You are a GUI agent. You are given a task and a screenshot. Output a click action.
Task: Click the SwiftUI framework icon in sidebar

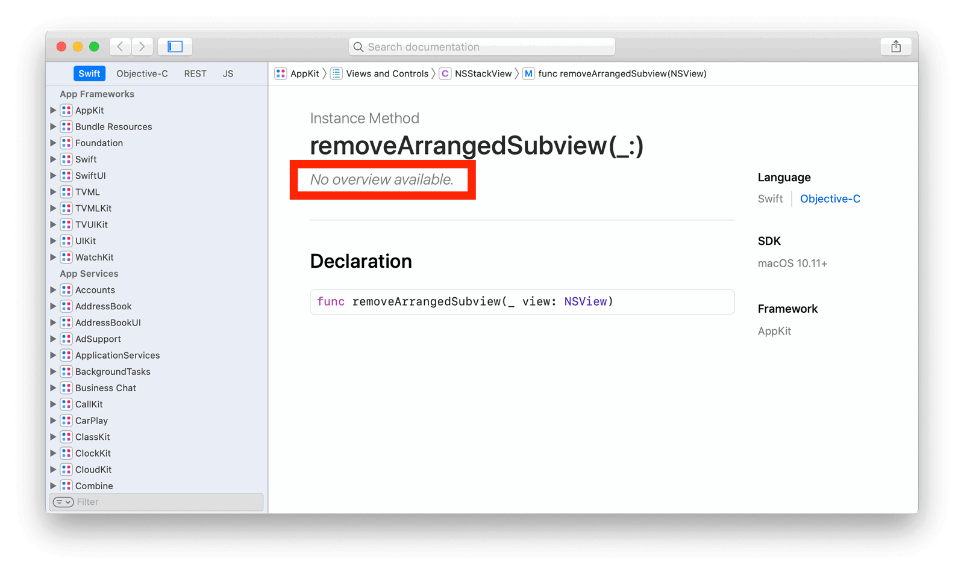pyautogui.click(x=66, y=176)
